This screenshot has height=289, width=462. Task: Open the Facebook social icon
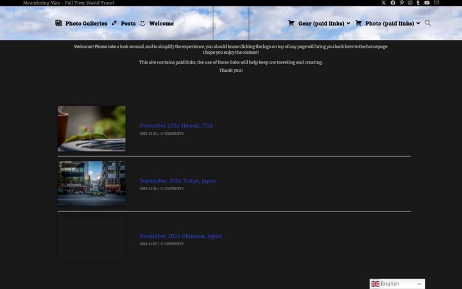(393, 3)
